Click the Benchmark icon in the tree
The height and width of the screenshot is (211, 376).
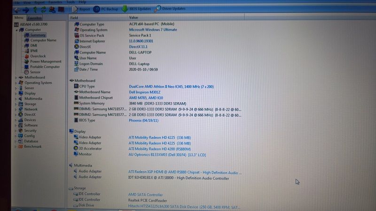pos(21,146)
